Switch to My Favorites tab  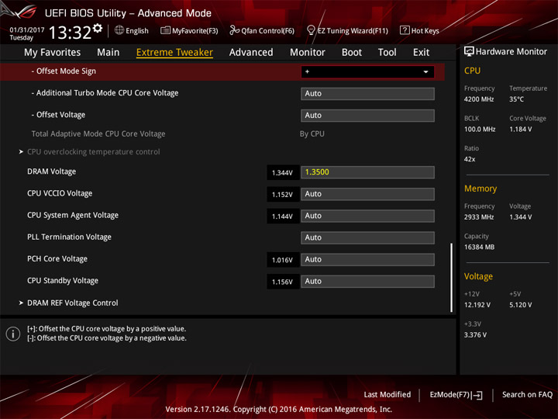click(x=53, y=53)
